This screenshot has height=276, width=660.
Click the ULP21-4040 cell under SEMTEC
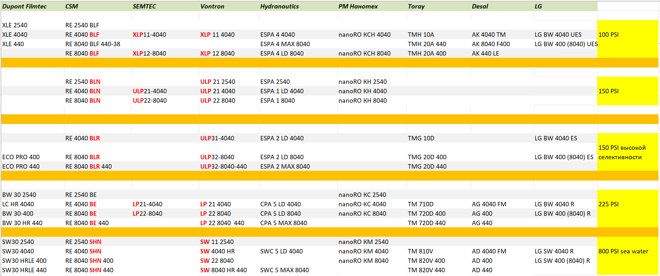(x=149, y=91)
